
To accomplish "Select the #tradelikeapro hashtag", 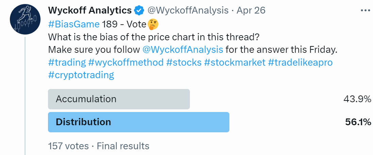I will [x=300, y=62].
